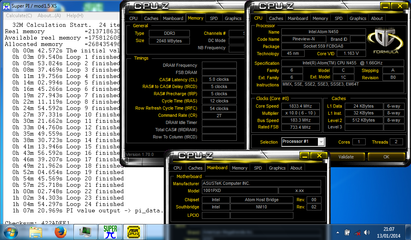Open the network status tray icon
The height and width of the screenshot is (240, 411).
pos(357,232)
